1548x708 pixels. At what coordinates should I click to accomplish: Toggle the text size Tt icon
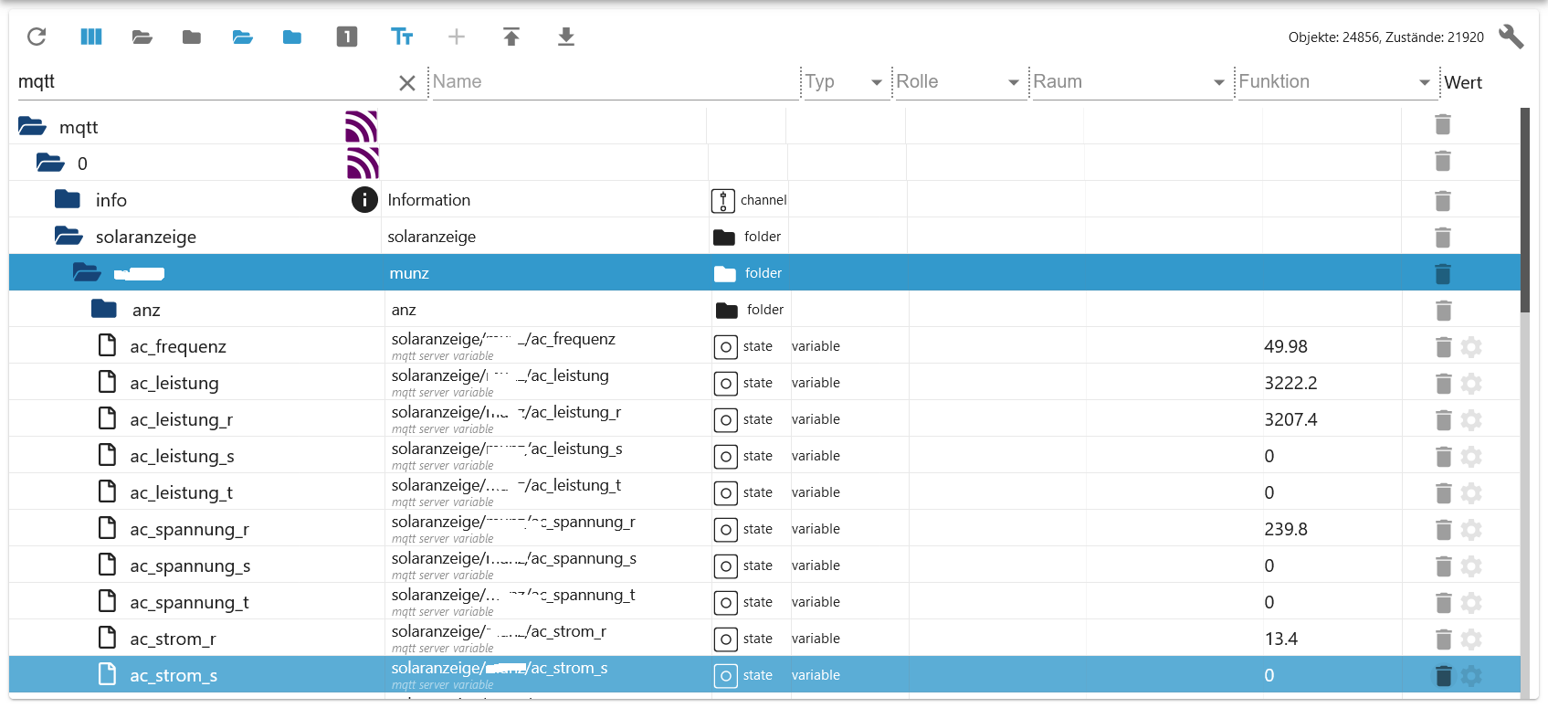click(x=402, y=37)
